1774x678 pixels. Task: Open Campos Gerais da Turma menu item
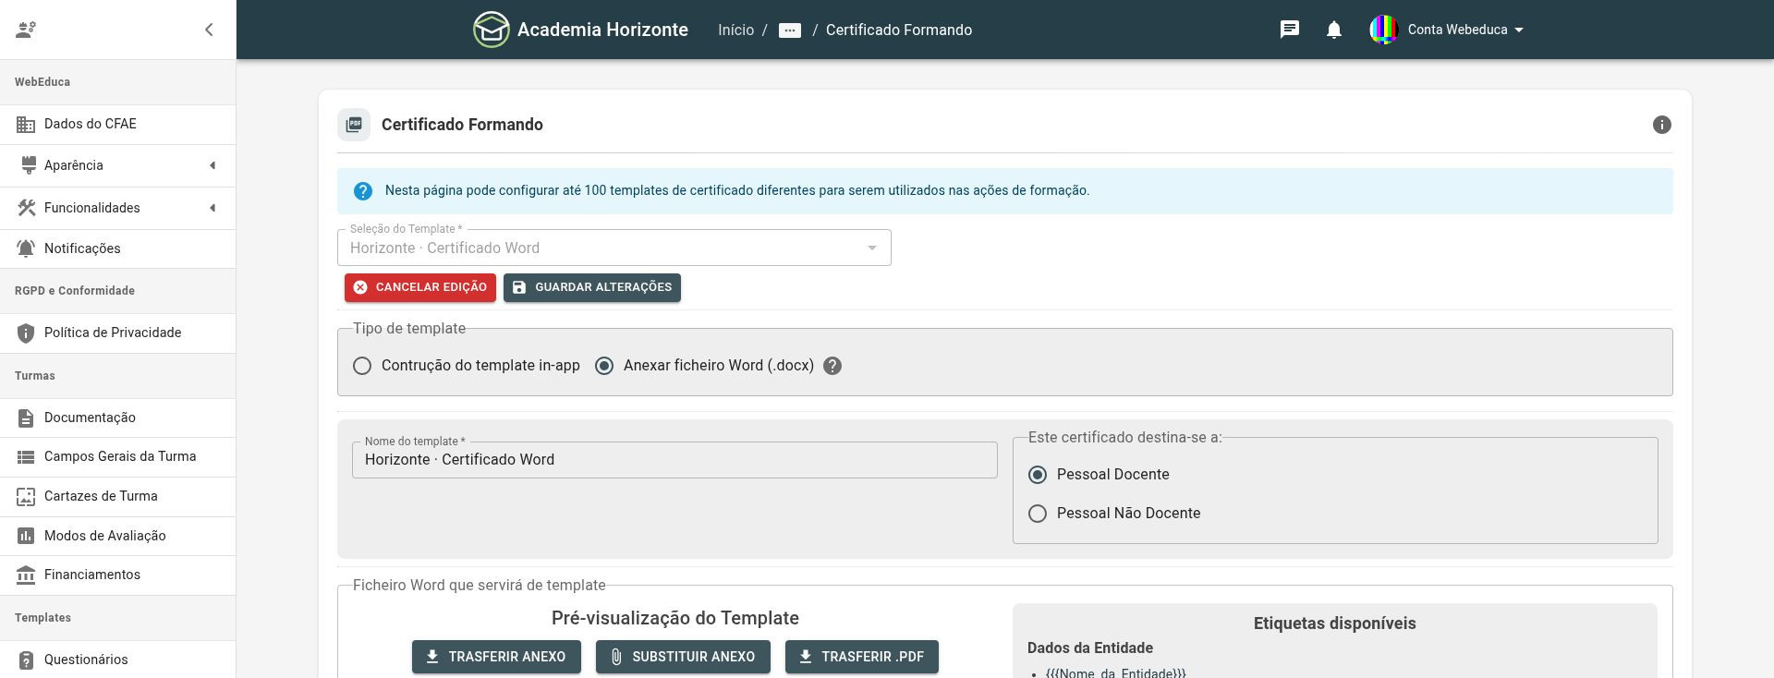(118, 456)
